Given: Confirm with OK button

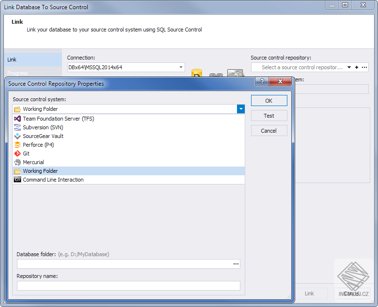Looking at the screenshot, I should (x=269, y=101).
